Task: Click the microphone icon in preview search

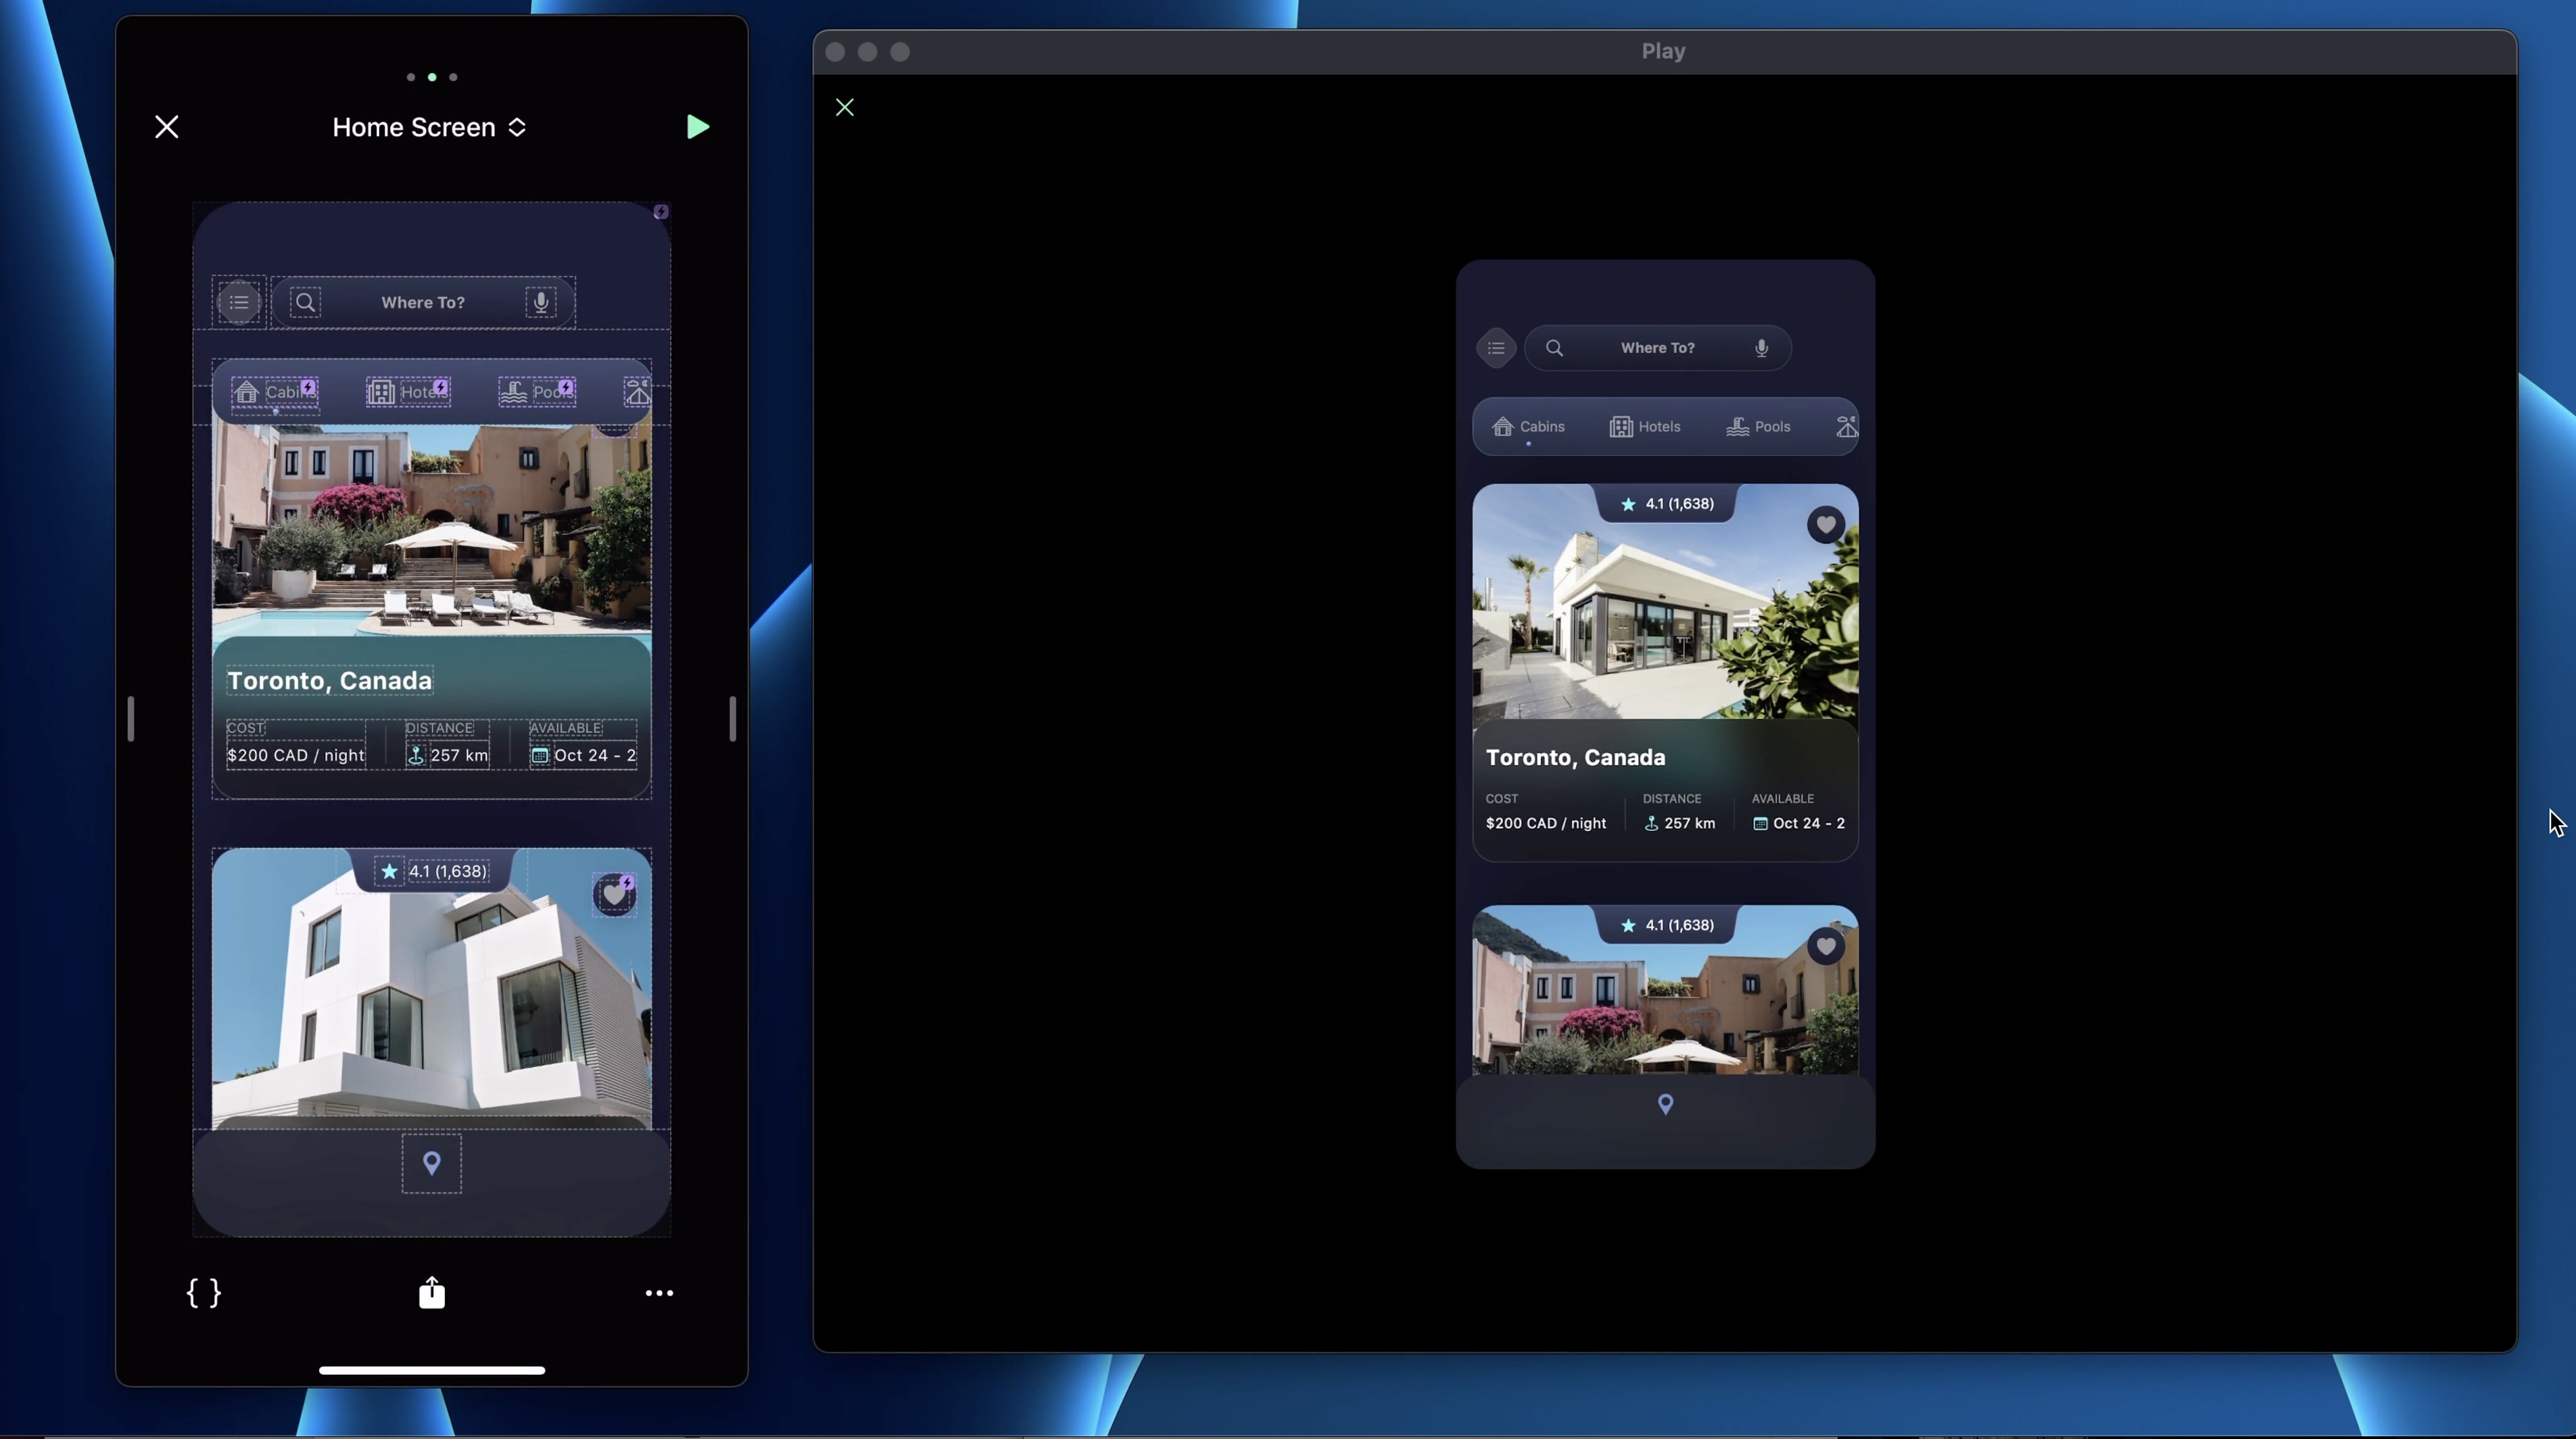Action: [x=1761, y=348]
